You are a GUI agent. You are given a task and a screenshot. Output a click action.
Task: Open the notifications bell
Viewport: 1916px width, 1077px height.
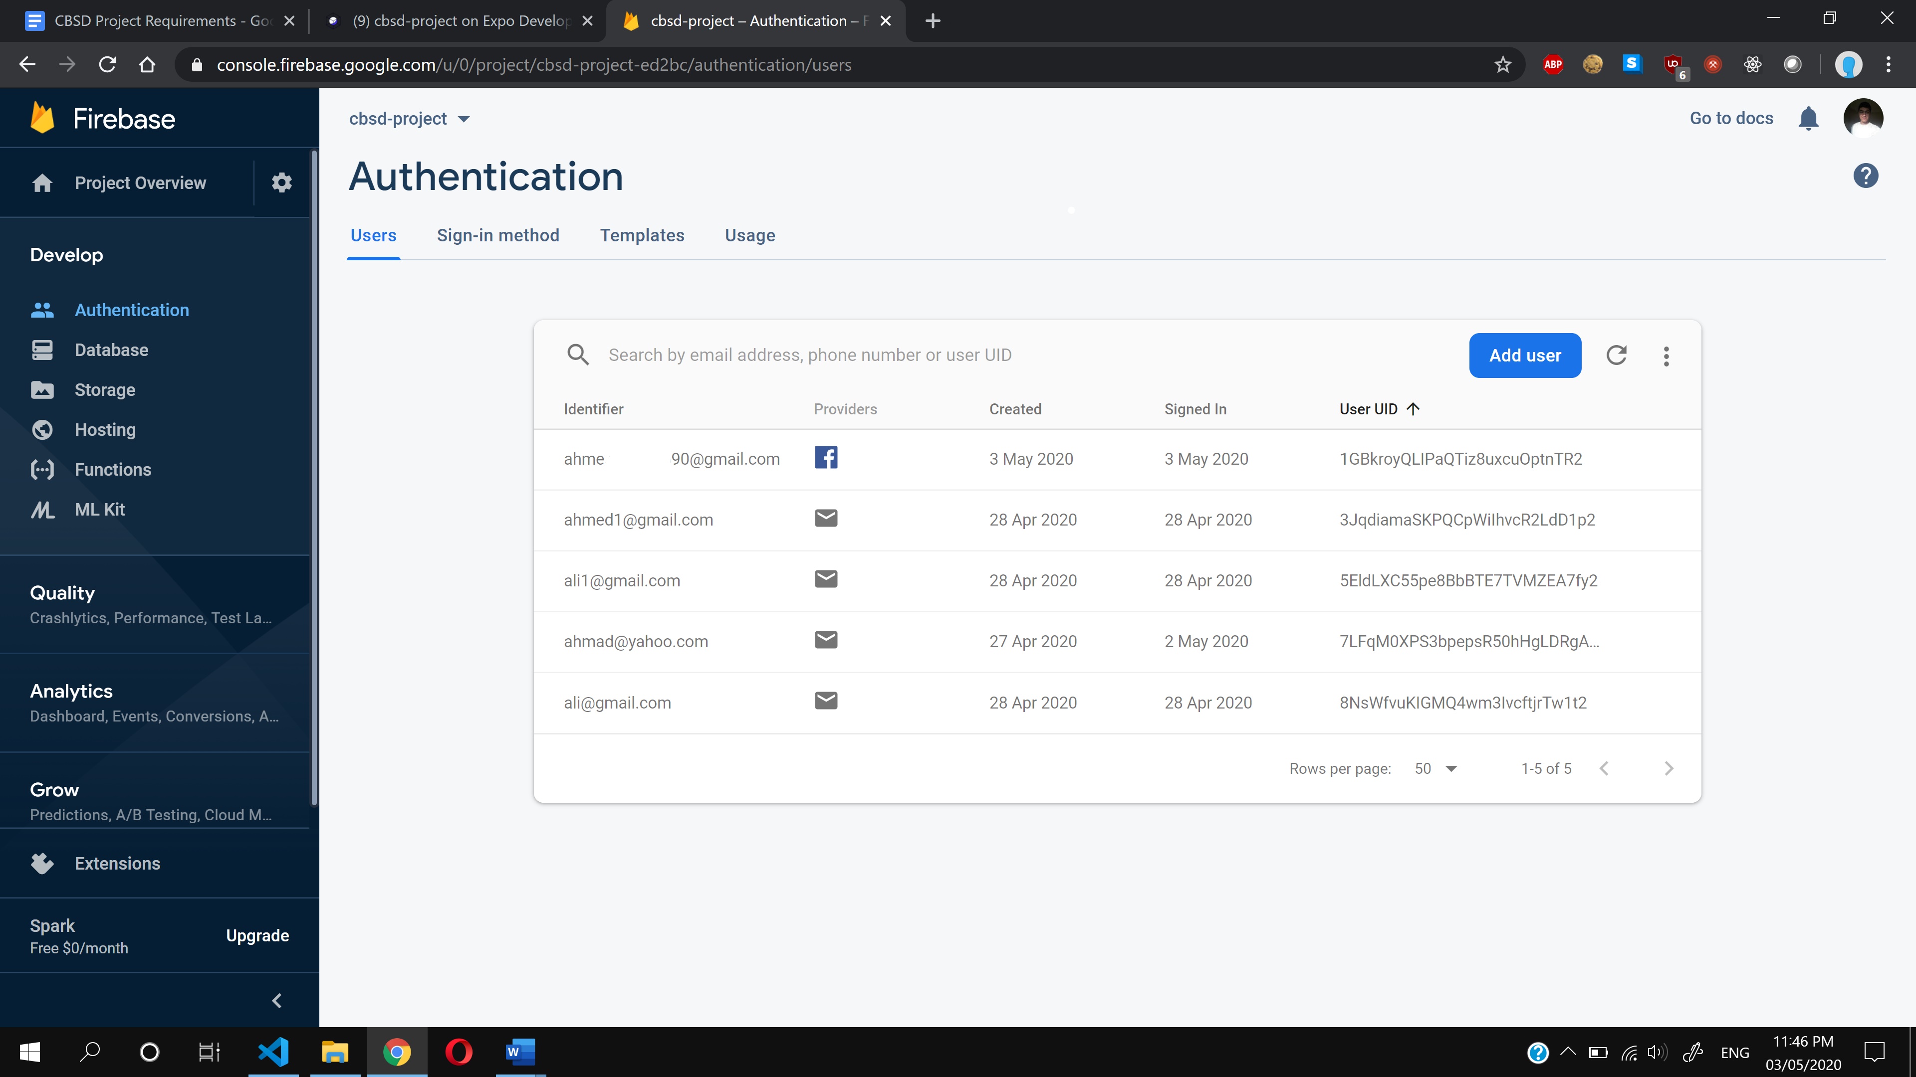[x=1808, y=118]
